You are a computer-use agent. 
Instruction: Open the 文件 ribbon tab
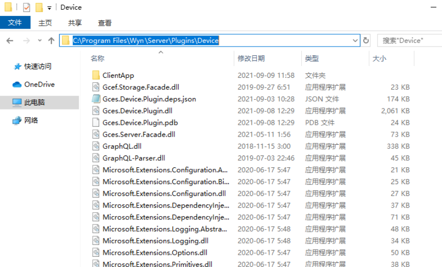pos(15,23)
